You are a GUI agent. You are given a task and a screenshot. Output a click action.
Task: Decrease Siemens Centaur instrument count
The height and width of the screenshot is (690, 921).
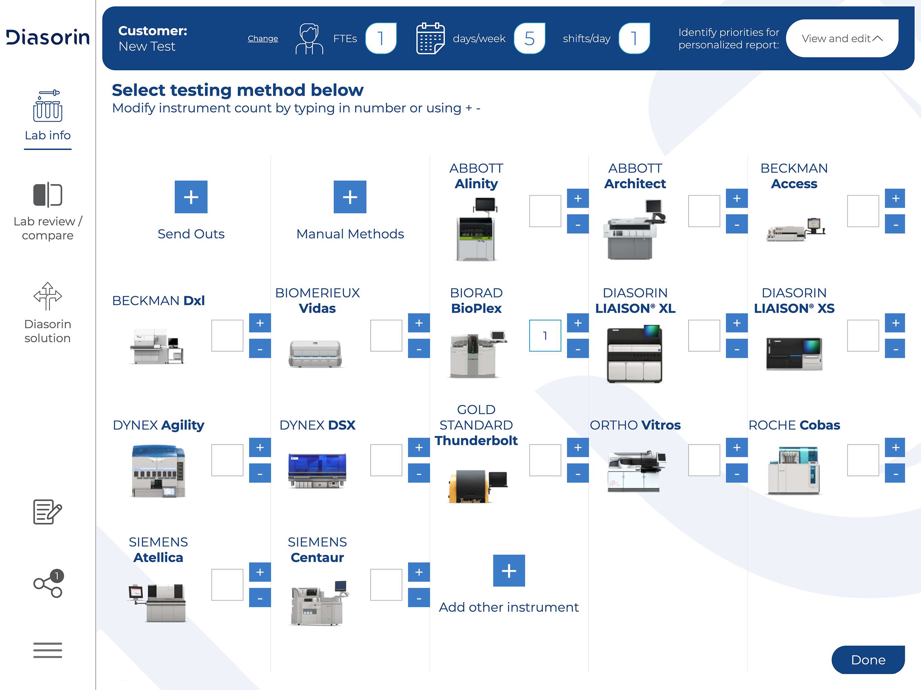tap(419, 598)
